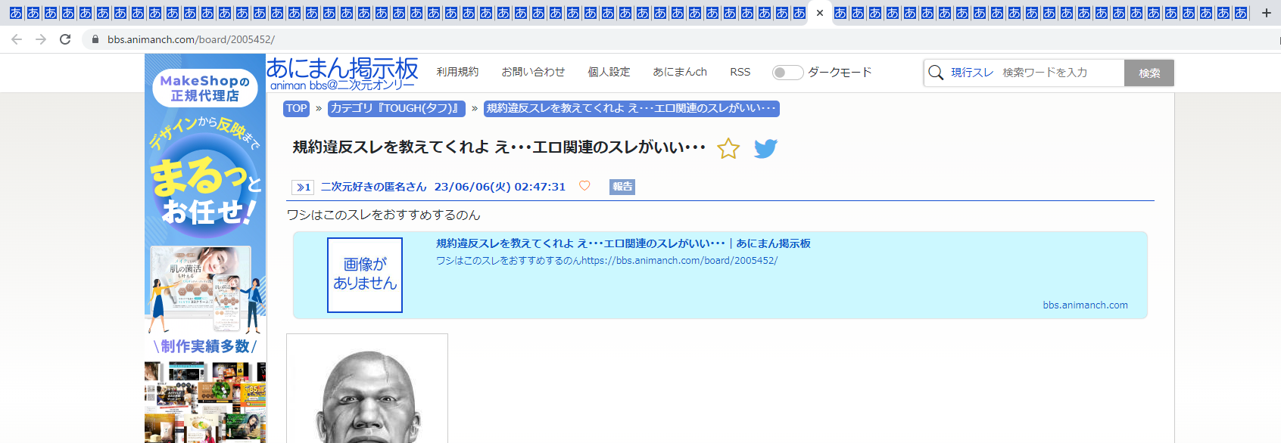The width and height of the screenshot is (1281, 443).
Task: Open 利用規約 page
Action: tap(457, 72)
